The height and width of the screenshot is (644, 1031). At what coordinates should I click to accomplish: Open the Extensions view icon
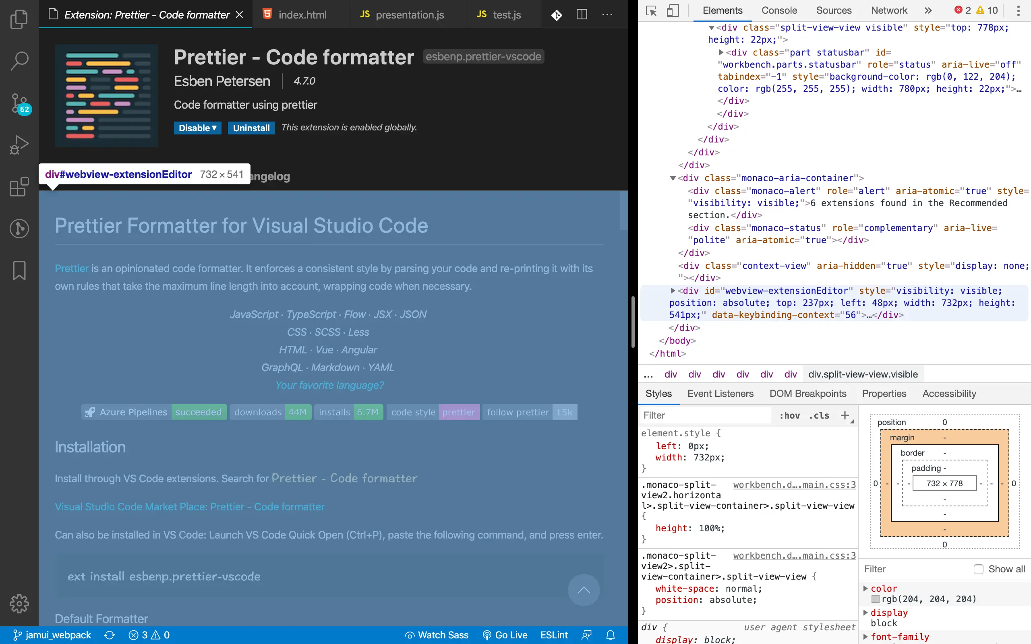pyautogui.click(x=19, y=186)
